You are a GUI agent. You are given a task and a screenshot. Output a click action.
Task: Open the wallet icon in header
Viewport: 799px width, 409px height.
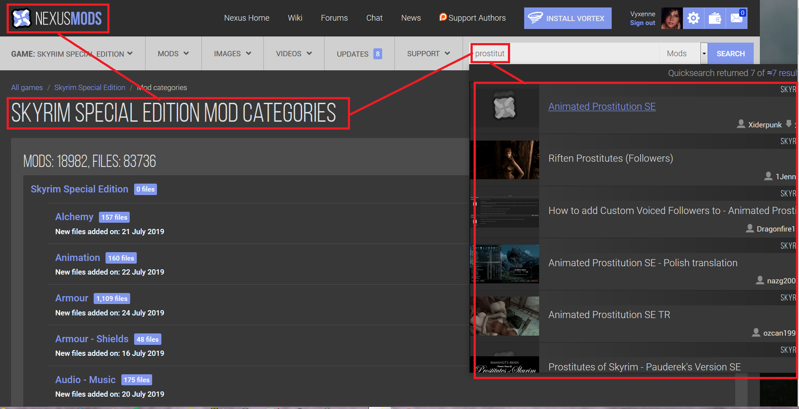click(x=715, y=18)
